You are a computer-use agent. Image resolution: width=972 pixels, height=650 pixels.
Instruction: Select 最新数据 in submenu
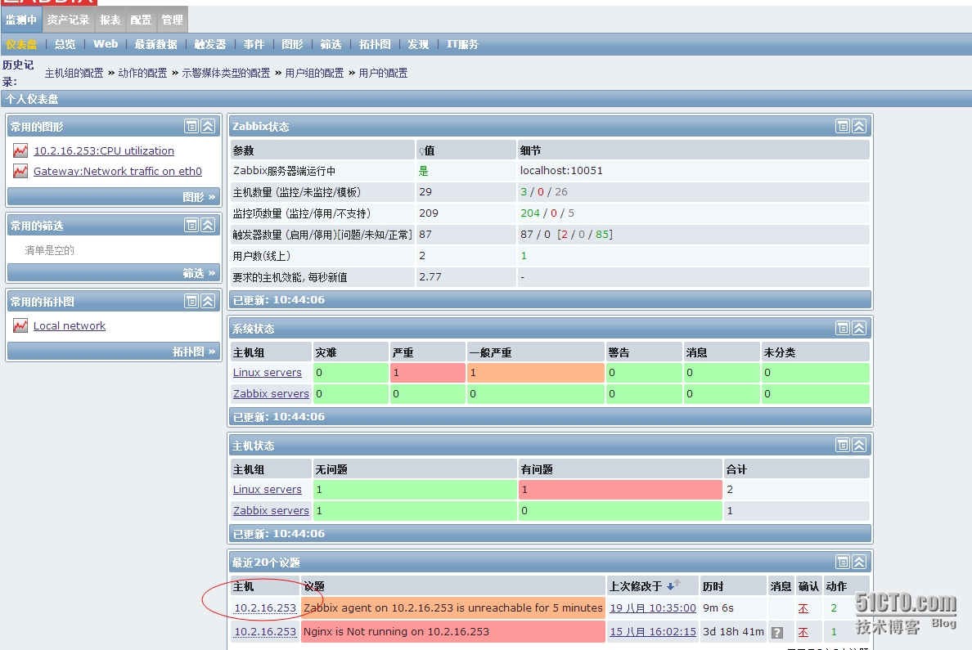pos(155,44)
